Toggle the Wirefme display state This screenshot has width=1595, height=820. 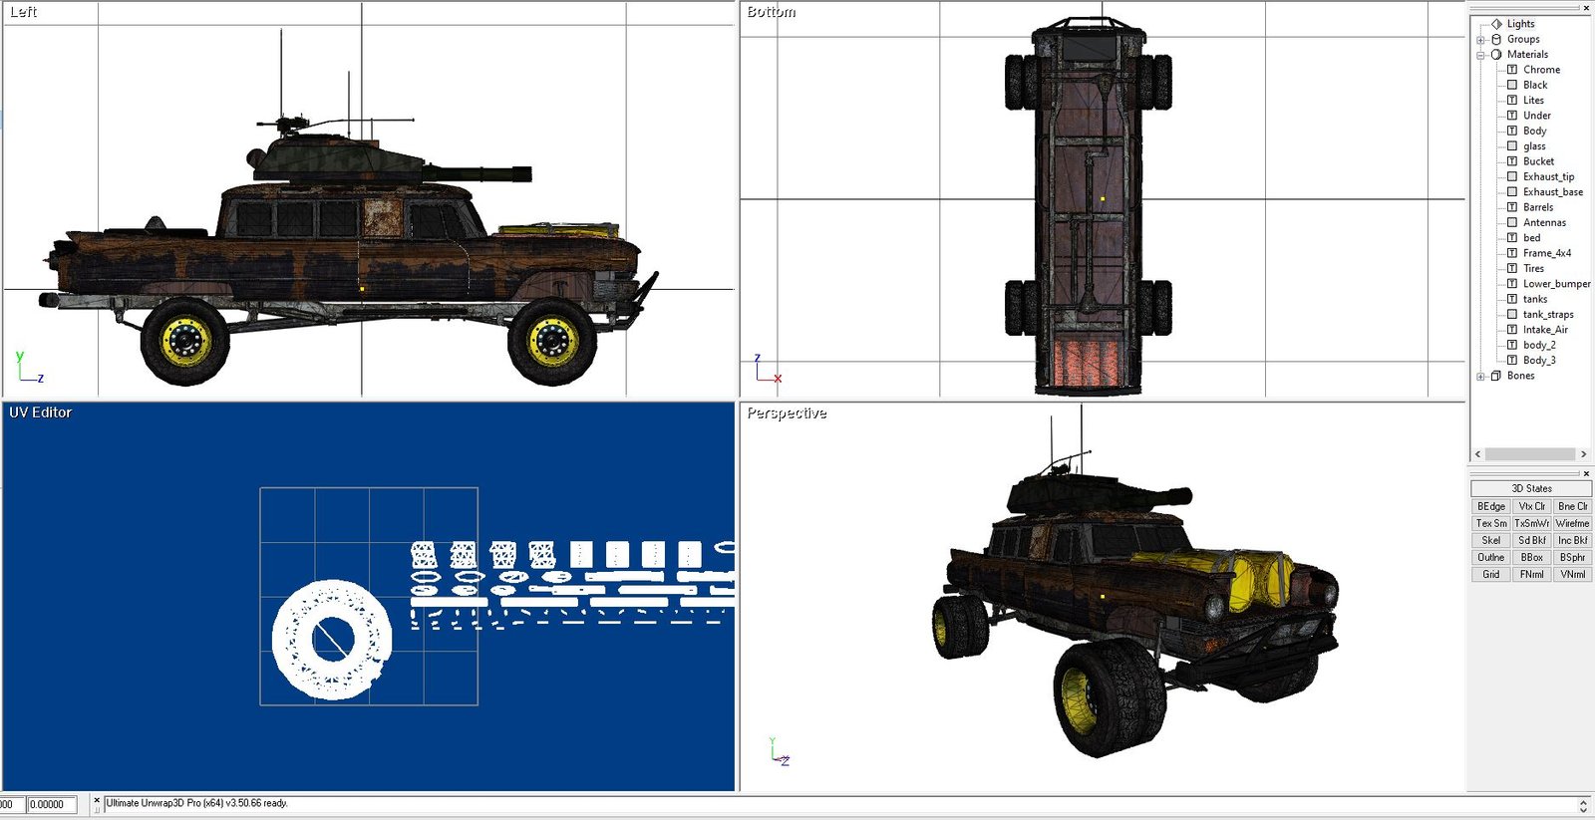pos(1572,523)
